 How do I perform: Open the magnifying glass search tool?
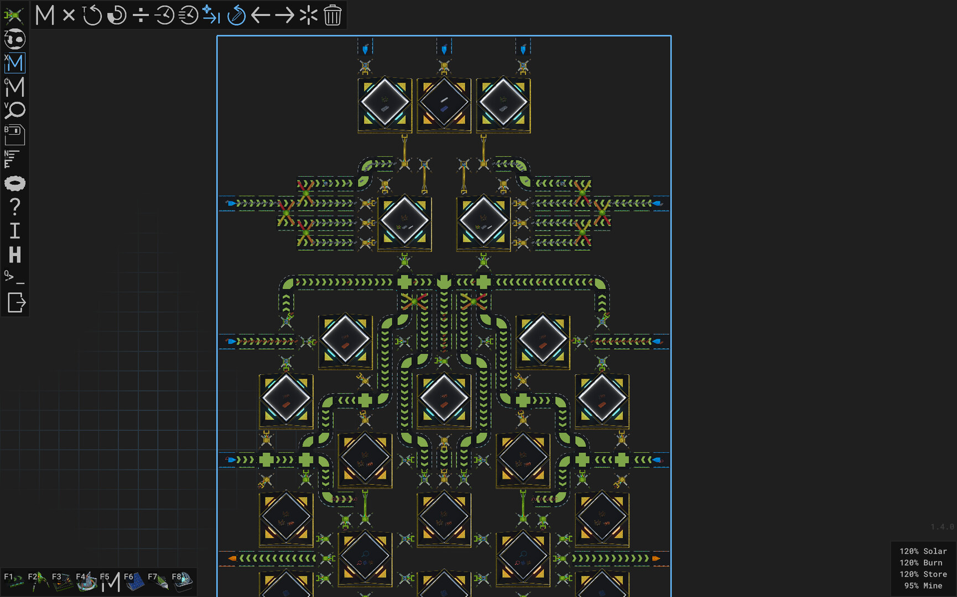click(15, 111)
